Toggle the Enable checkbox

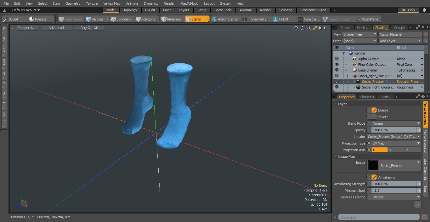click(374, 110)
